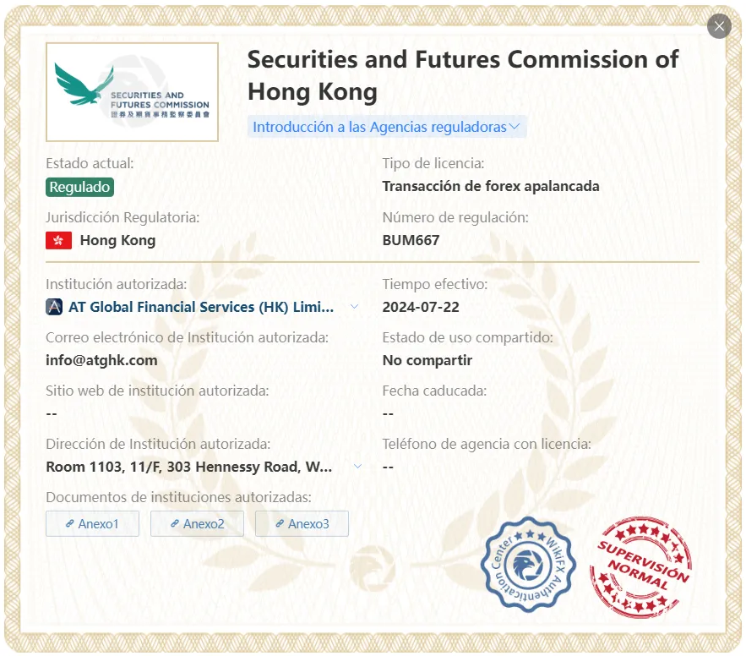Click the Regulado status badge
The height and width of the screenshot is (656, 746).
(x=79, y=187)
